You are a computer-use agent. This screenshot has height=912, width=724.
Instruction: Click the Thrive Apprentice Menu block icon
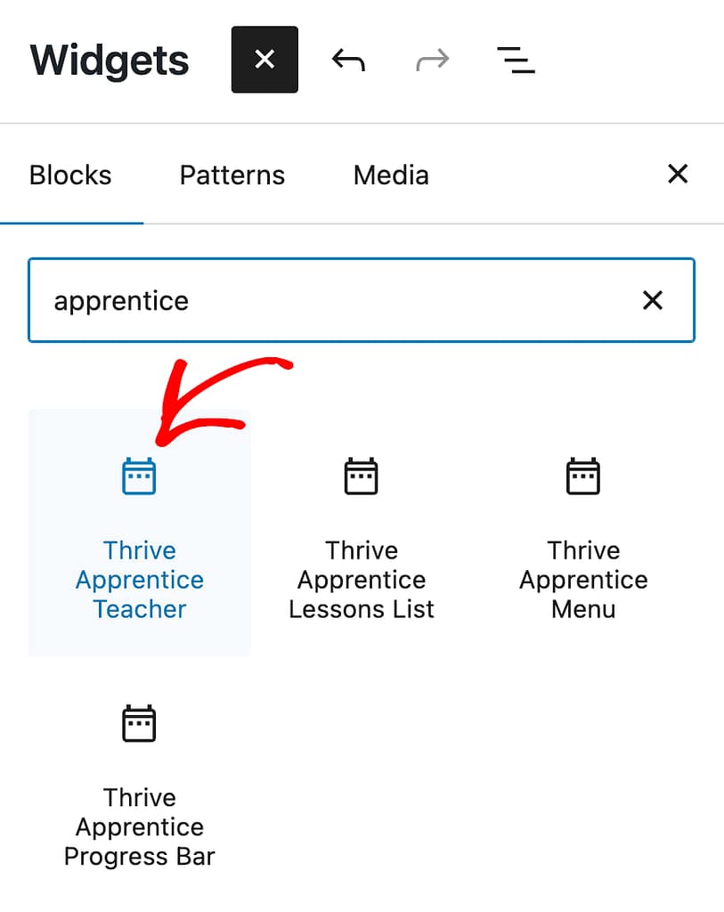point(583,476)
